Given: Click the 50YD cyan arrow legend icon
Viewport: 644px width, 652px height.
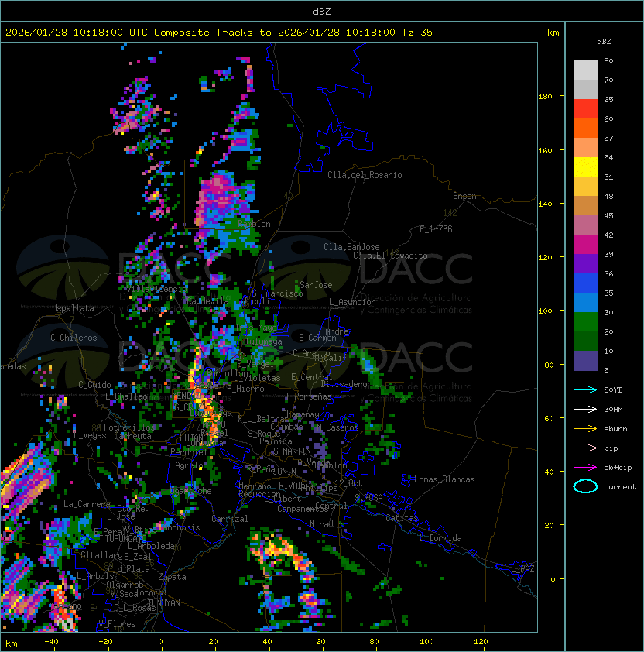Looking at the screenshot, I should tap(585, 390).
